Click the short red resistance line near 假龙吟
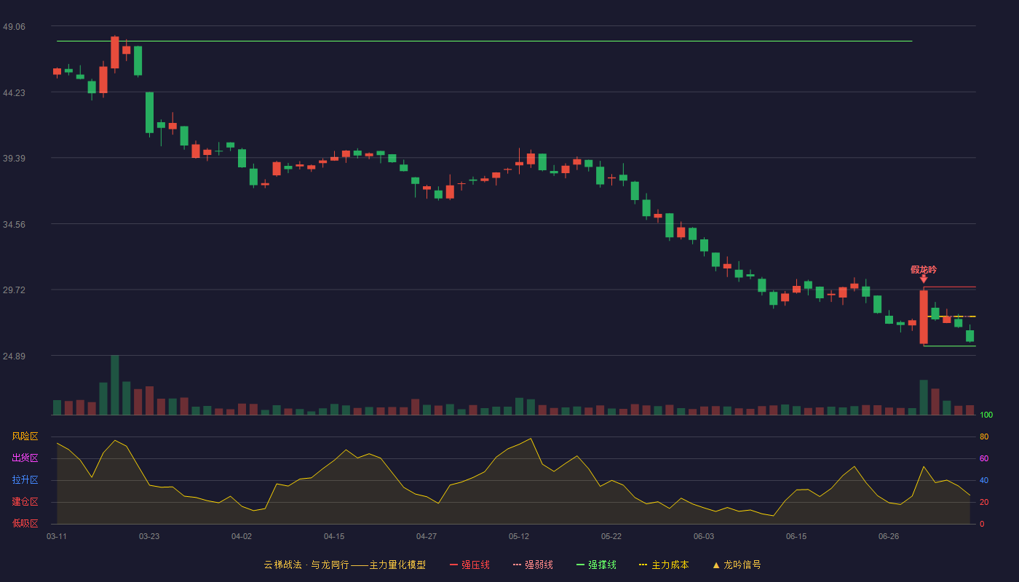 949,287
